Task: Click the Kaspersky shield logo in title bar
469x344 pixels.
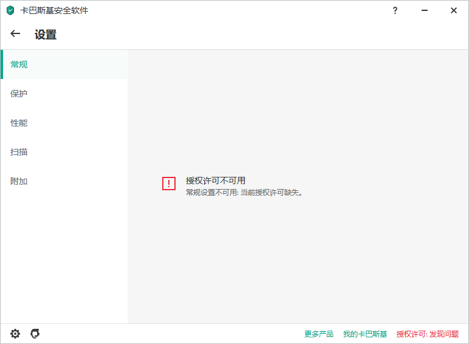Action: [x=10, y=10]
